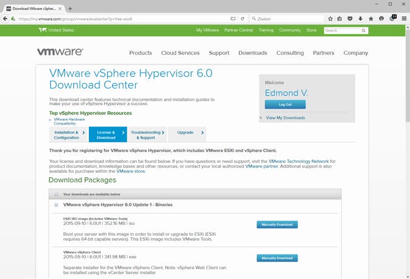
Task: Click Training link in green bar
Action: (266, 30)
